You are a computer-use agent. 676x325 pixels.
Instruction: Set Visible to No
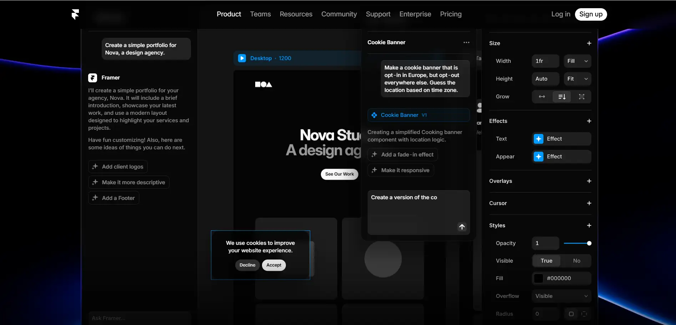coord(576,261)
